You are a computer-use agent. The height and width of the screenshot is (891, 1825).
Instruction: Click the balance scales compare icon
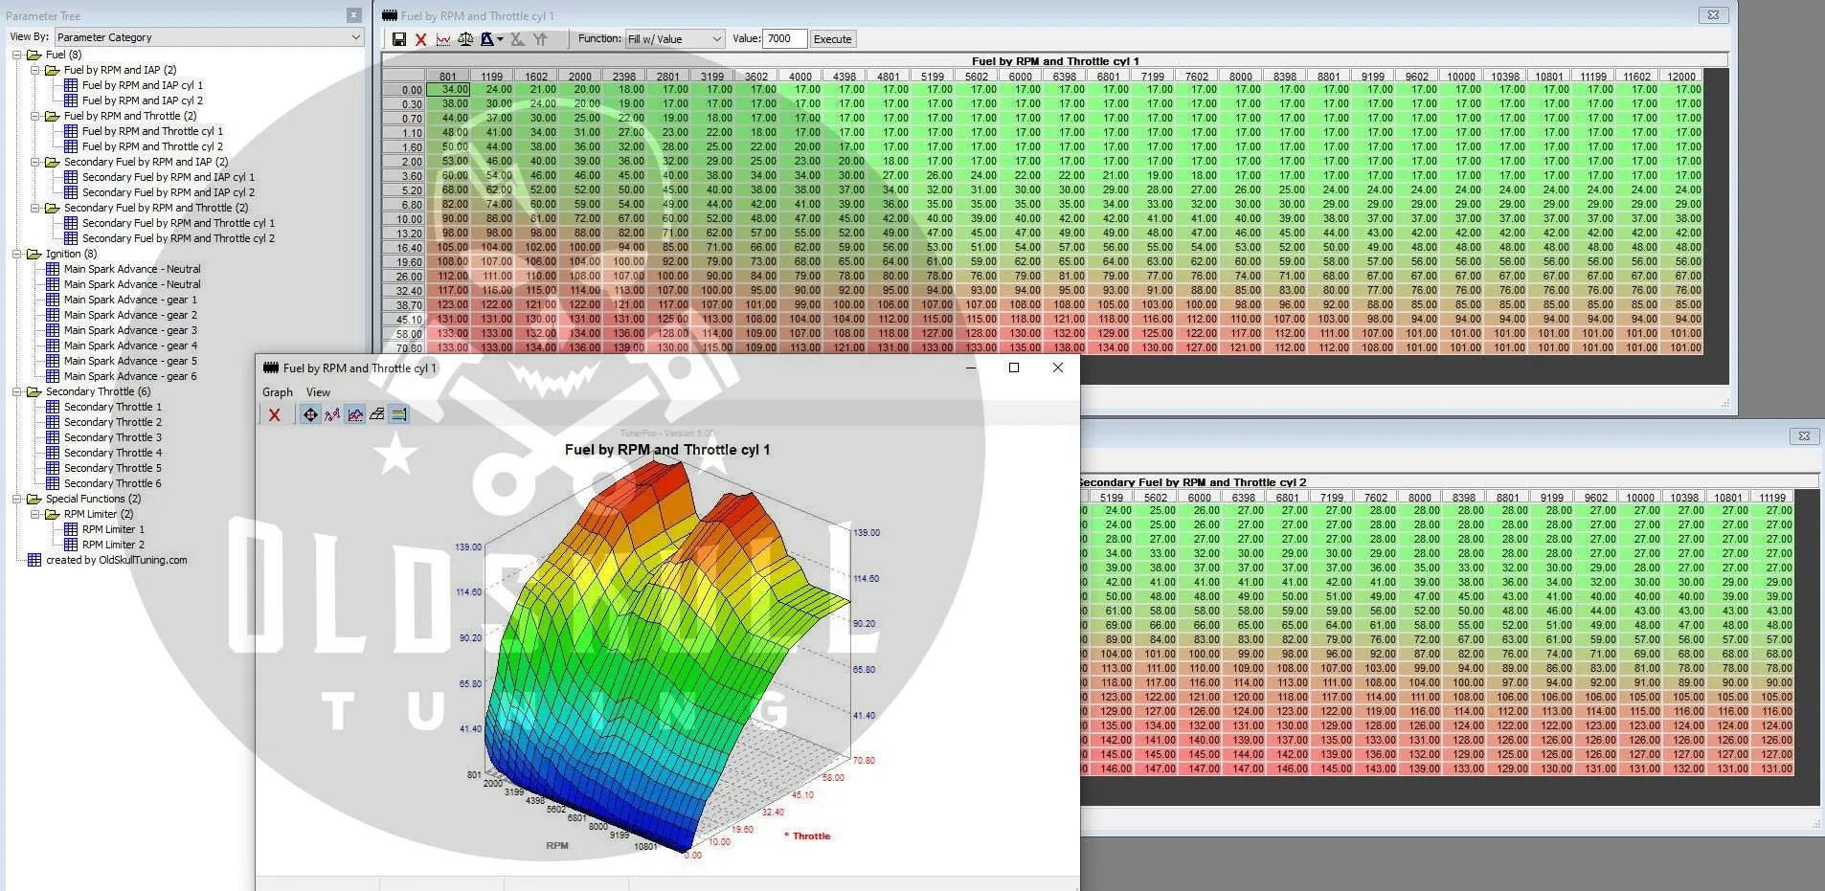465,39
